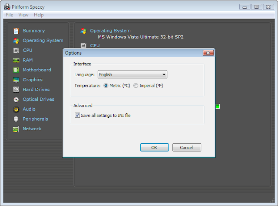Viewport: 278px width, 206px height.
Task: Open the Motherboard sidebar link
Action: tap(37, 70)
